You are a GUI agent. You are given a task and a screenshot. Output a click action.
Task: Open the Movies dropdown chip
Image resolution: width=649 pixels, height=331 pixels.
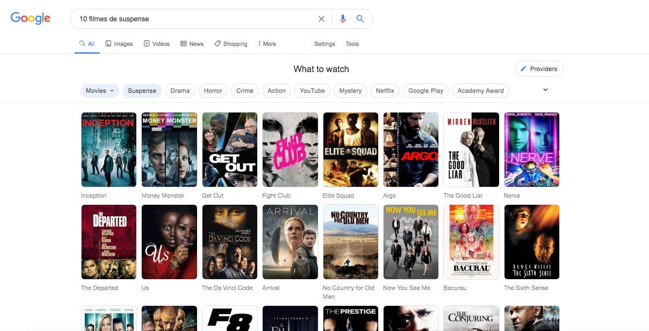pos(100,91)
